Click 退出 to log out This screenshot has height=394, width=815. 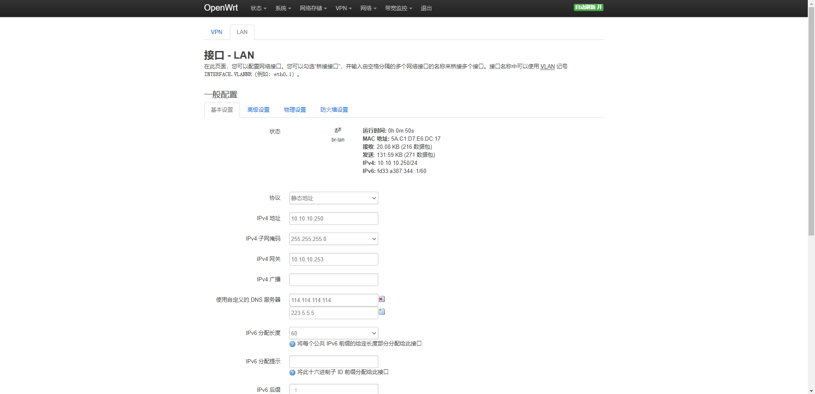click(x=426, y=8)
